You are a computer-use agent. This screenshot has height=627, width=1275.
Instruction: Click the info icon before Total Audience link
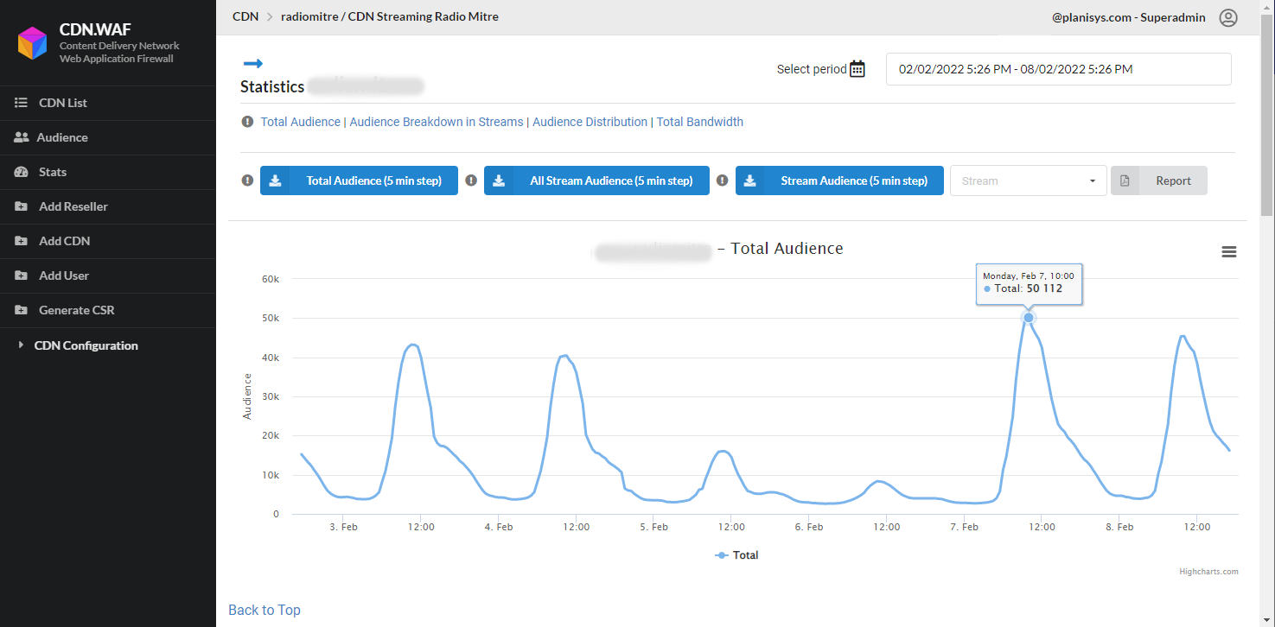248,122
